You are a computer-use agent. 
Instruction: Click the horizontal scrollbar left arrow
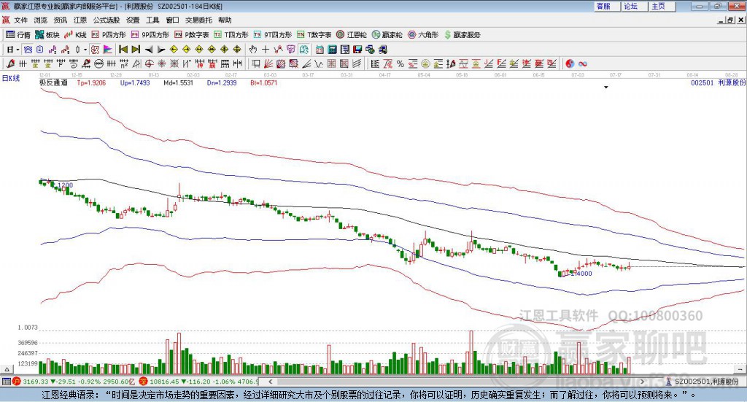pyautogui.click(x=271, y=382)
